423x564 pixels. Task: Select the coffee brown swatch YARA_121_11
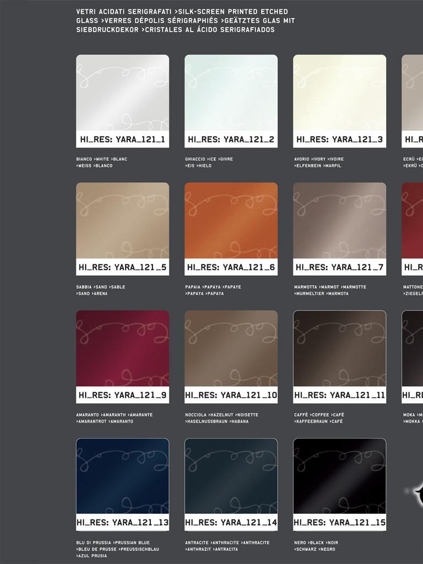tap(339, 349)
